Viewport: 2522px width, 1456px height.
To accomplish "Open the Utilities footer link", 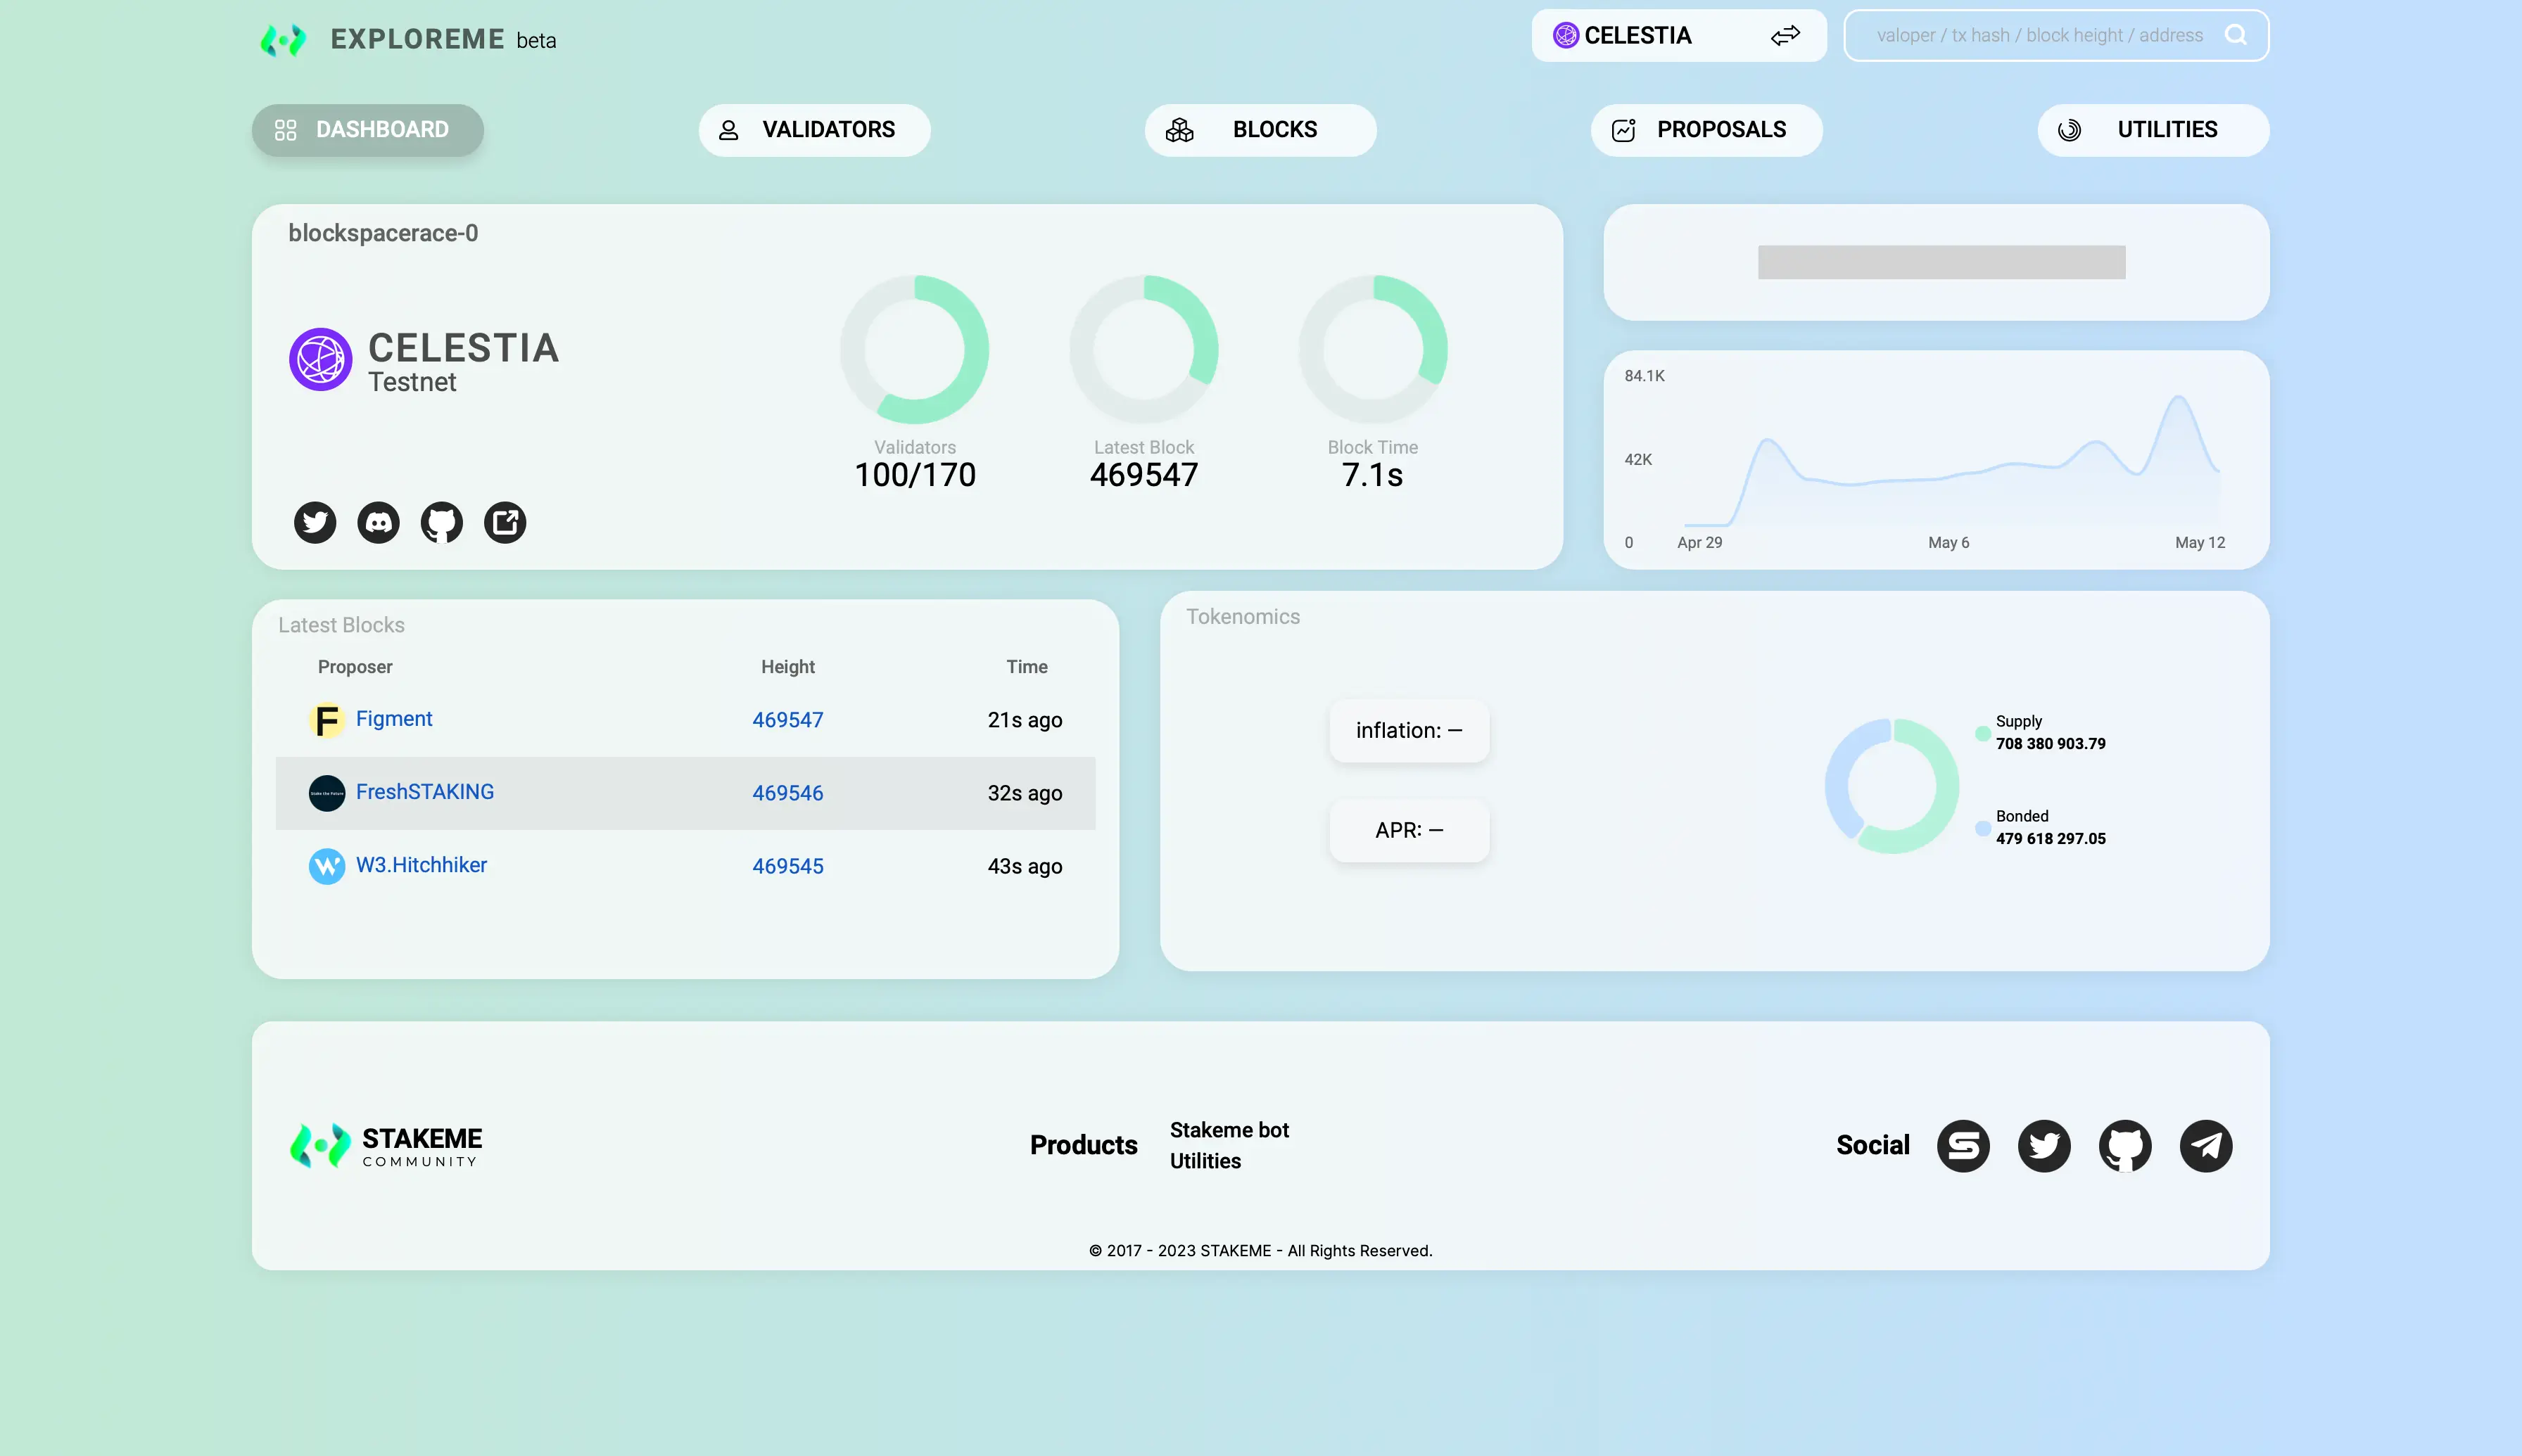I will 1205,1161.
